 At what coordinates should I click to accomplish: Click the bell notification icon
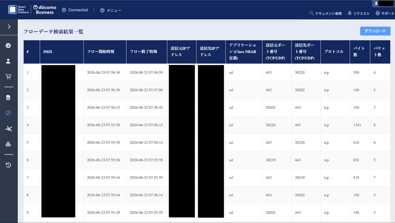click(350, 14)
